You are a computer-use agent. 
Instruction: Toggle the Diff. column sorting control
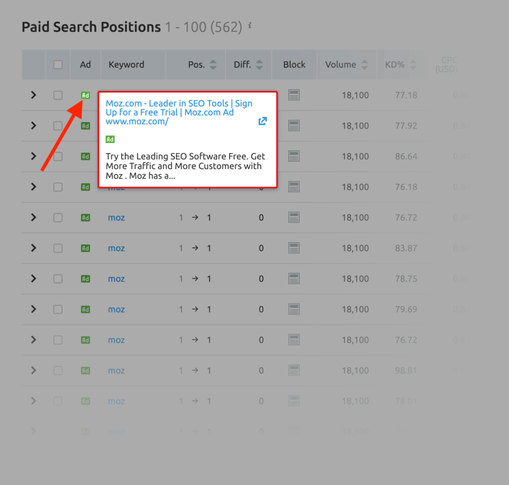tap(260, 64)
